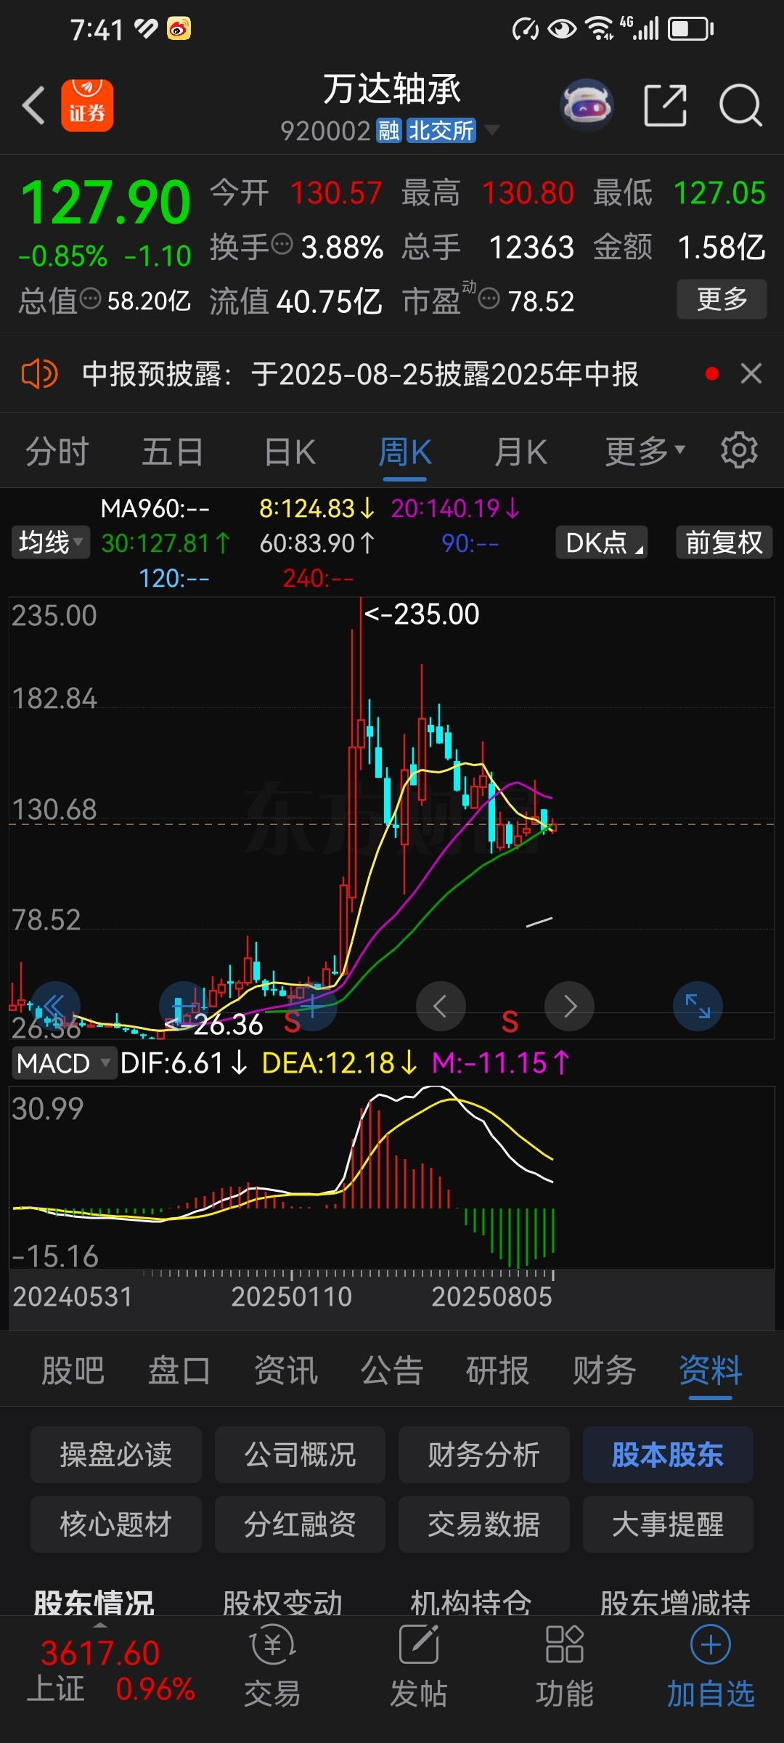Add stock via 加自选 plus icon
This screenshot has height=1743, width=784.
click(710, 1645)
